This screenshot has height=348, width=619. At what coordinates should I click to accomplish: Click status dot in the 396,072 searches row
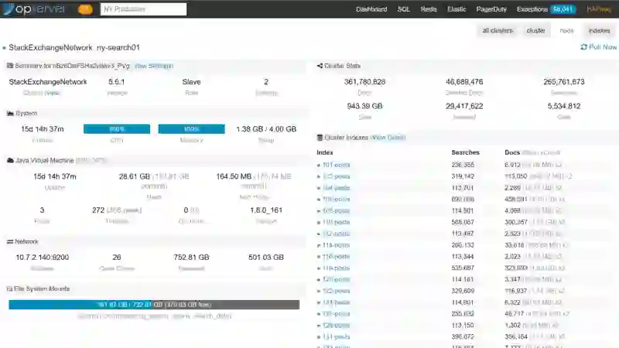(x=319, y=337)
